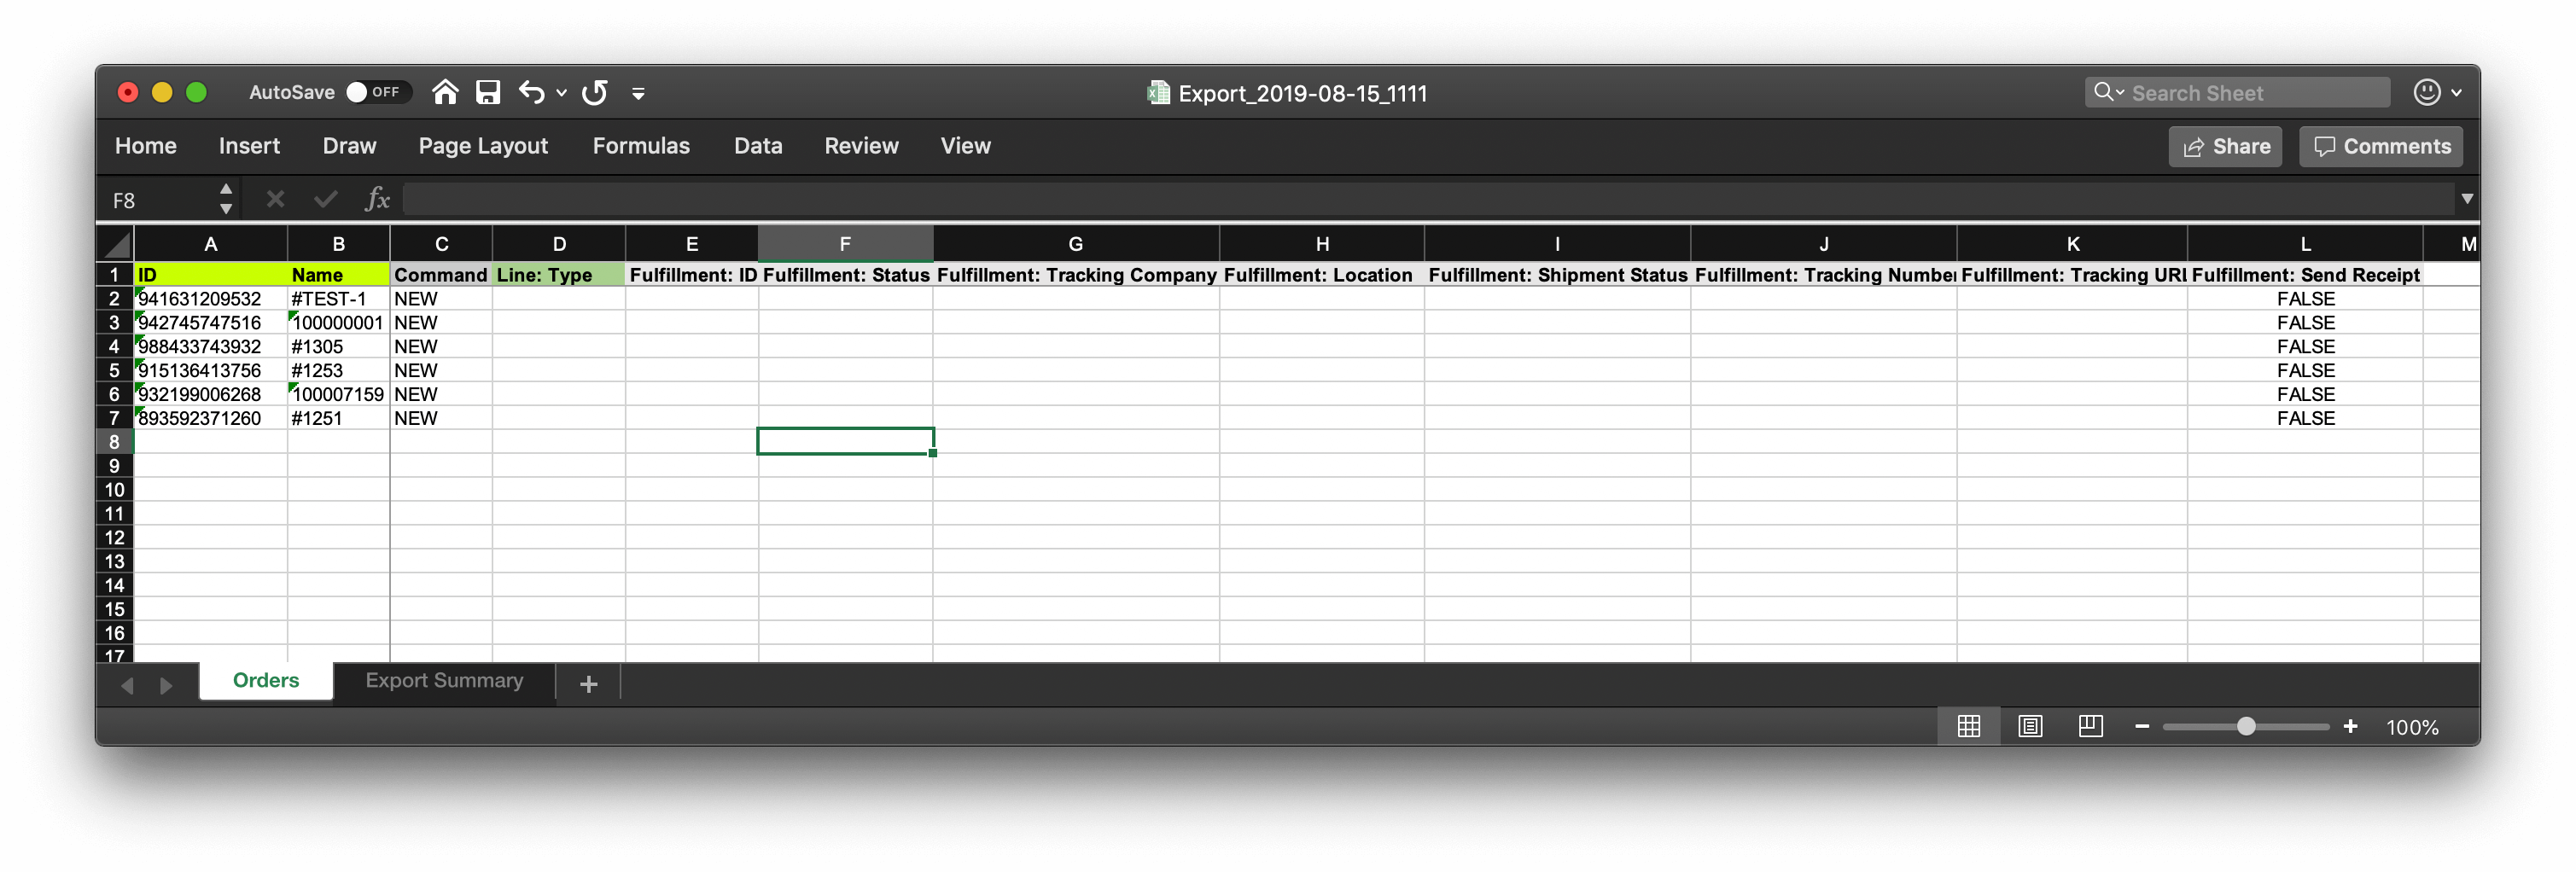Screen dimensions: 2576x872
Task: Click the Redo arrow icon
Action: 595,93
